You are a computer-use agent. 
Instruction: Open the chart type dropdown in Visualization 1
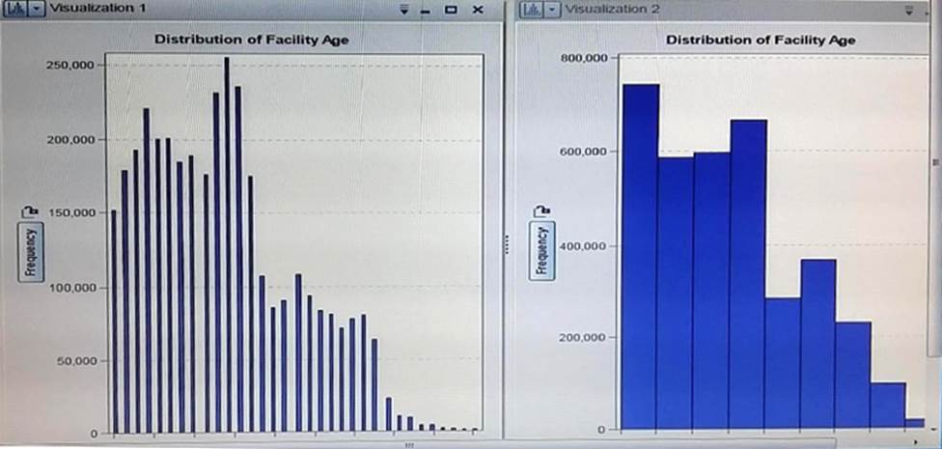pos(36,9)
